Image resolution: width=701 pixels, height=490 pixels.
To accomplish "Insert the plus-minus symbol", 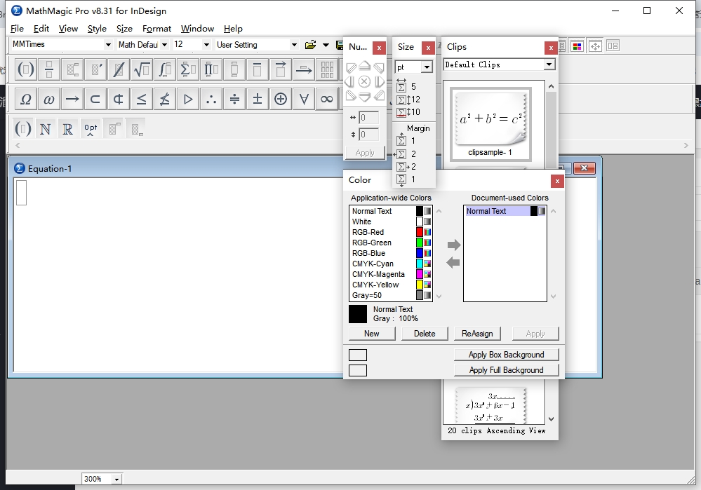I will (256, 99).
